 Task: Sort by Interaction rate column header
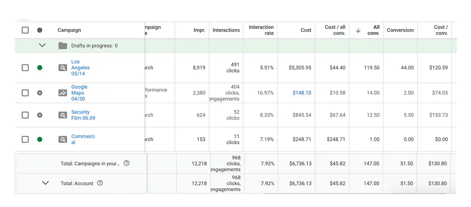coord(261,30)
